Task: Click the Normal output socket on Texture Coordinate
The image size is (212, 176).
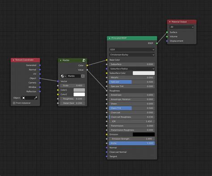Action: (x=40, y=70)
